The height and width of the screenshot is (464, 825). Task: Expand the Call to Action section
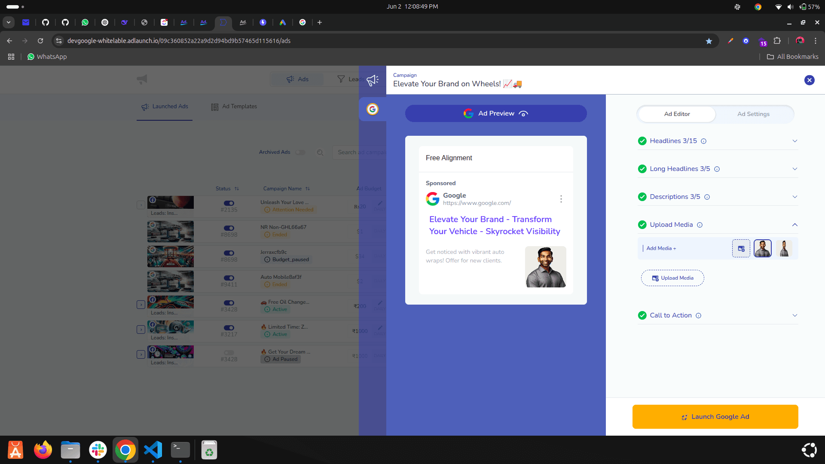click(x=795, y=315)
